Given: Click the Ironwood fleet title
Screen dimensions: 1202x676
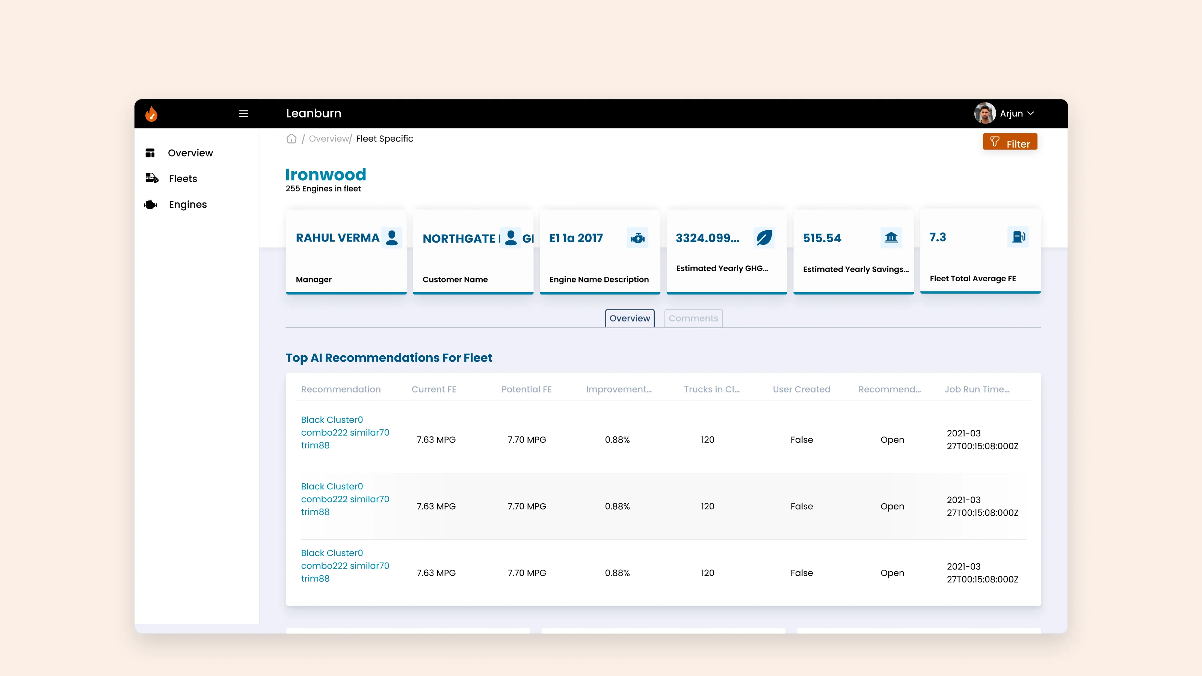Looking at the screenshot, I should coord(326,175).
